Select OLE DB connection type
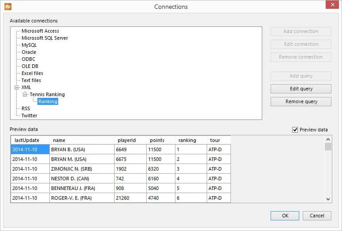This screenshot has width=342, height=231. click(30, 66)
